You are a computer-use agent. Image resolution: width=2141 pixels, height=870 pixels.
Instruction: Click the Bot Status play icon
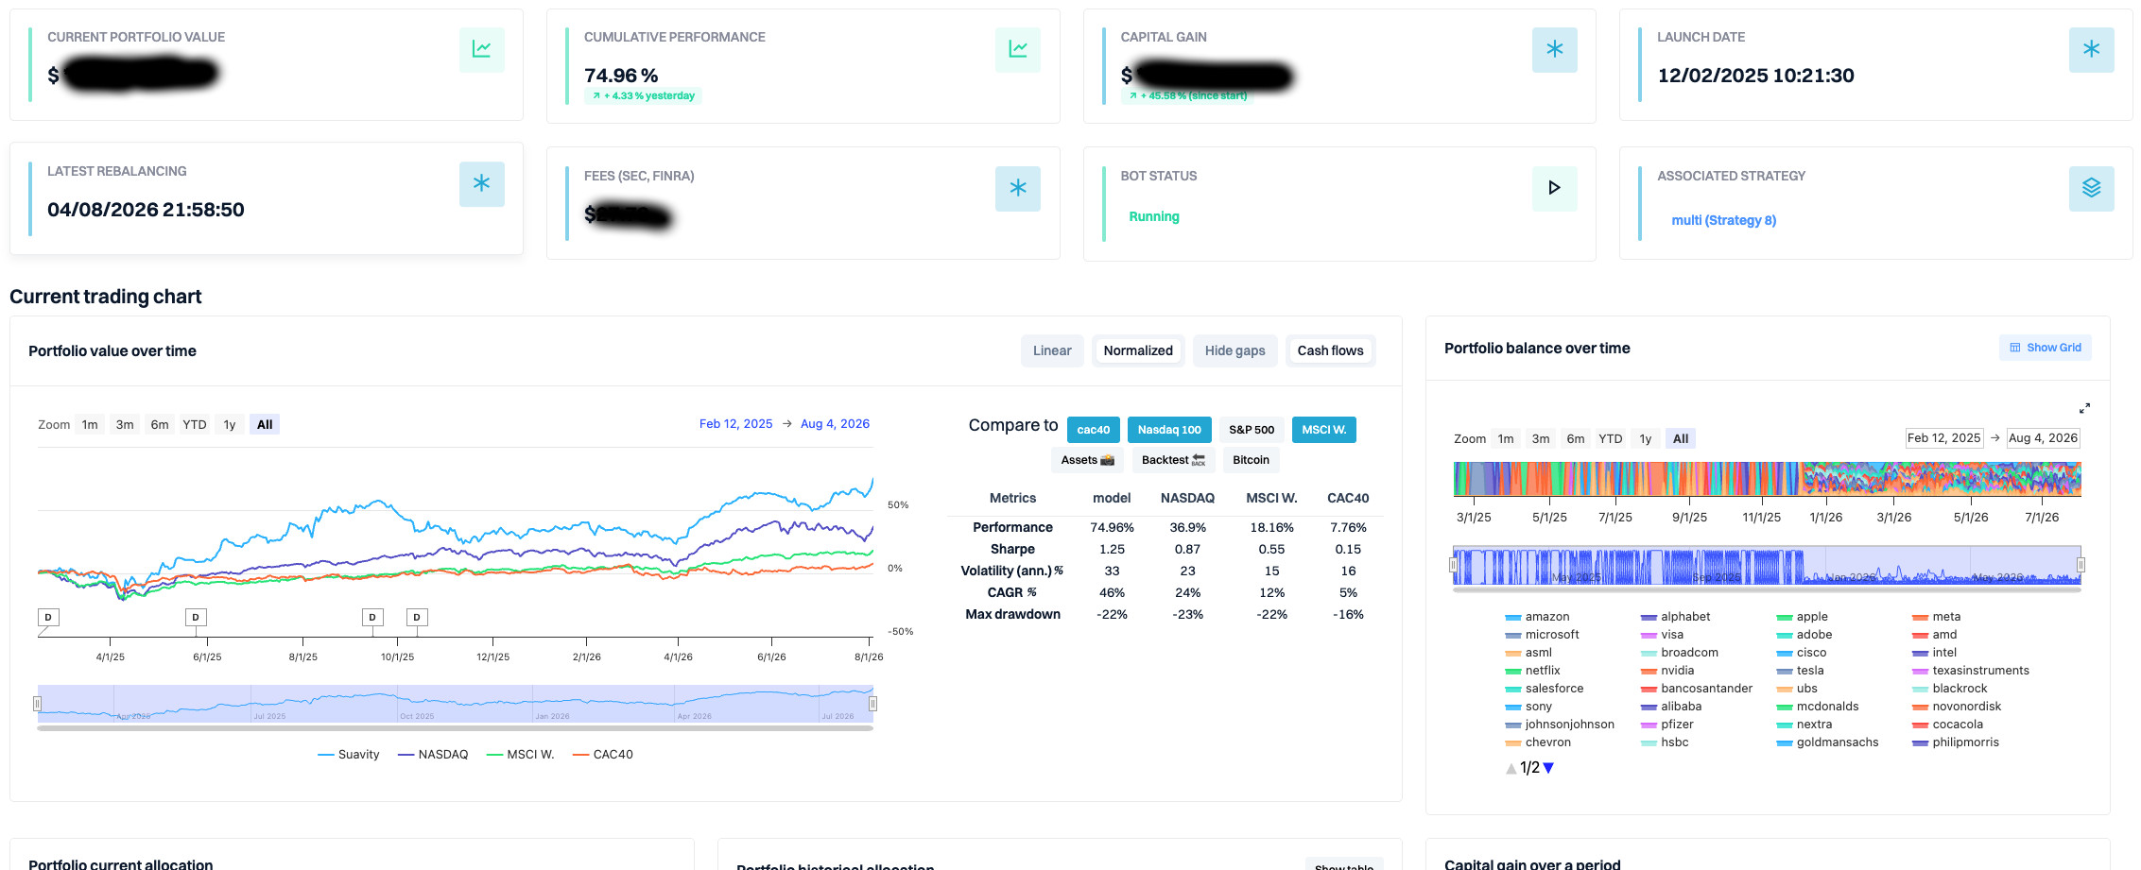[x=1555, y=188]
